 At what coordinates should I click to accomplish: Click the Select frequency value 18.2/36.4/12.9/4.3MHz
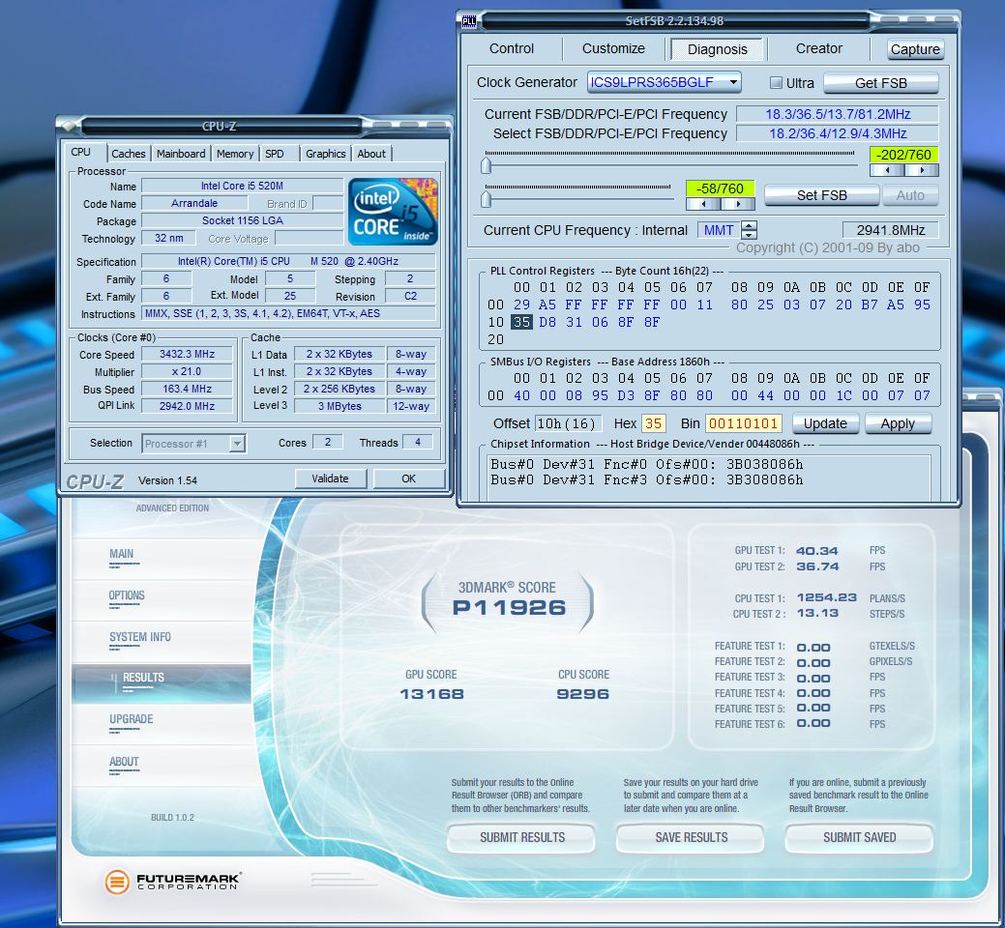[838, 133]
